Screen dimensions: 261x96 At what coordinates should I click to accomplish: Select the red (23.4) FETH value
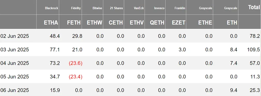[x=75, y=77]
